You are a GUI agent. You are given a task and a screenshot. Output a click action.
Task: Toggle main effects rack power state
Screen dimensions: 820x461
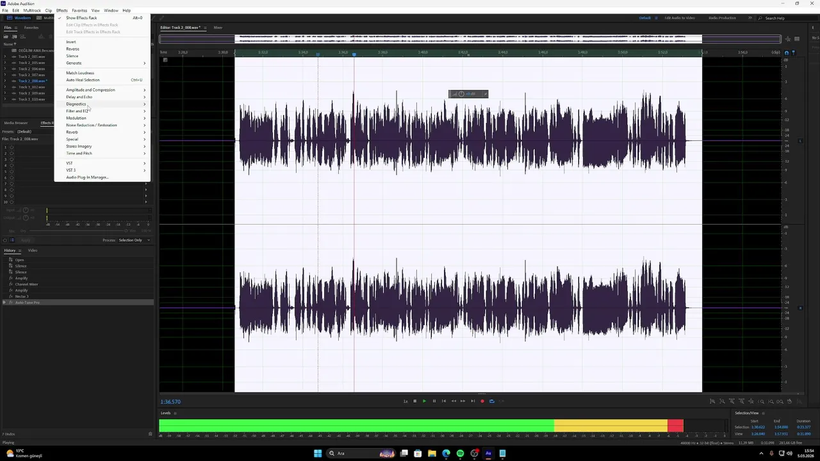(5, 240)
